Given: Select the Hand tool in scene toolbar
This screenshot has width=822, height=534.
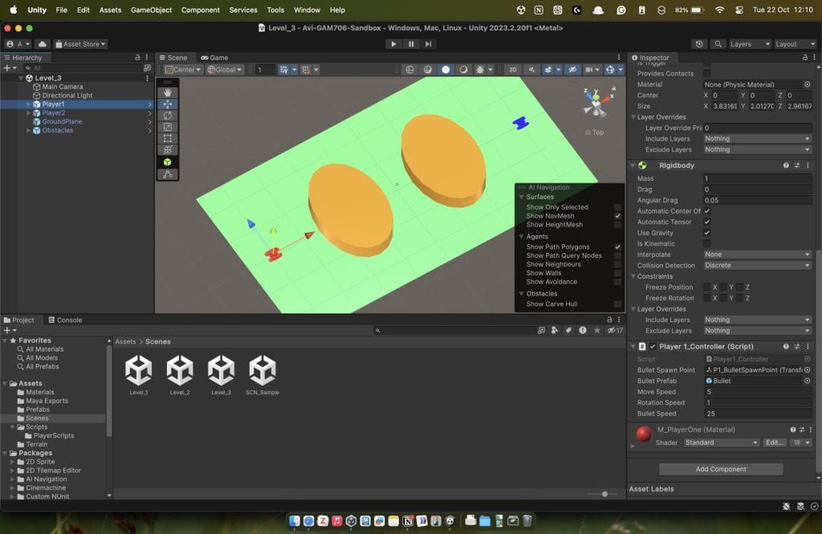Looking at the screenshot, I should point(168,92).
